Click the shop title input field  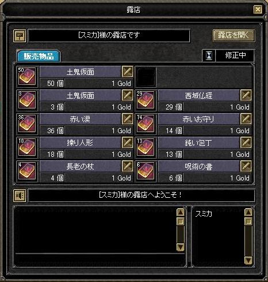(x=109, y=36)
